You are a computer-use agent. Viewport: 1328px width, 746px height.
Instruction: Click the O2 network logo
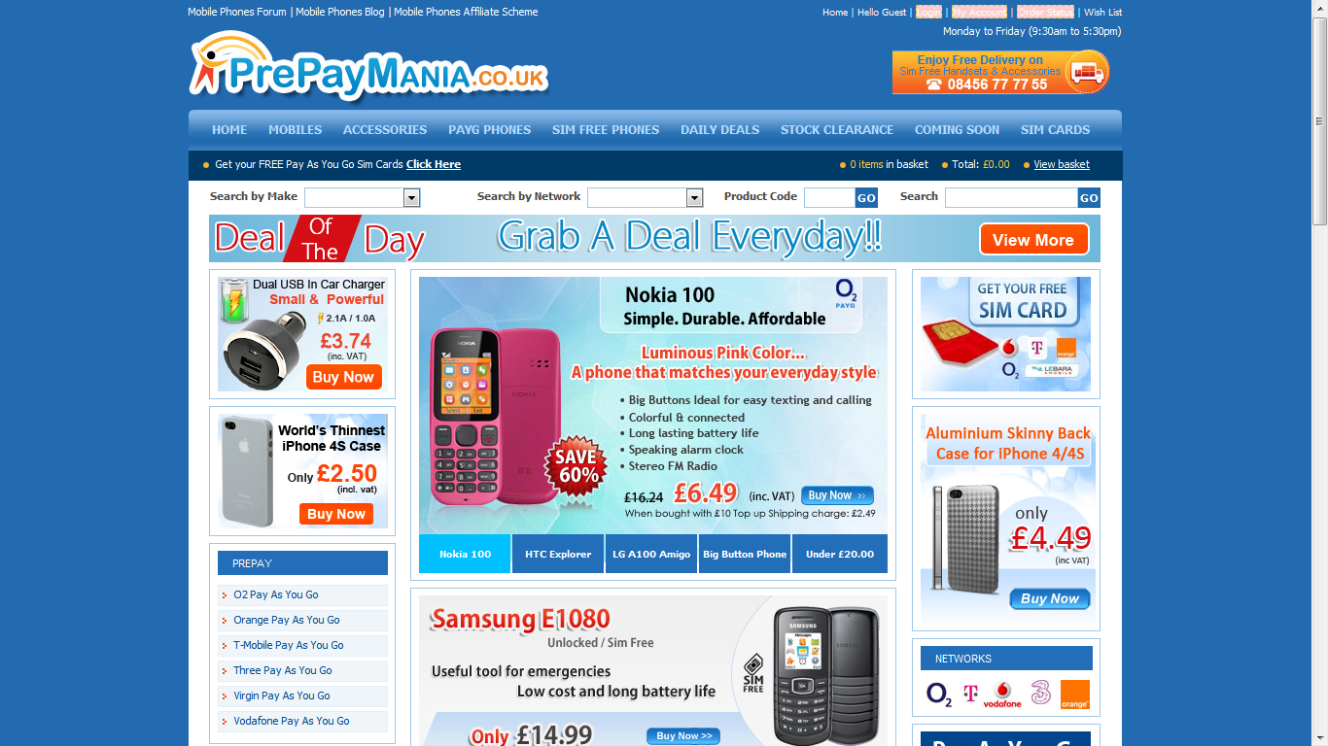pyautogui.click(x=938, y=694)
